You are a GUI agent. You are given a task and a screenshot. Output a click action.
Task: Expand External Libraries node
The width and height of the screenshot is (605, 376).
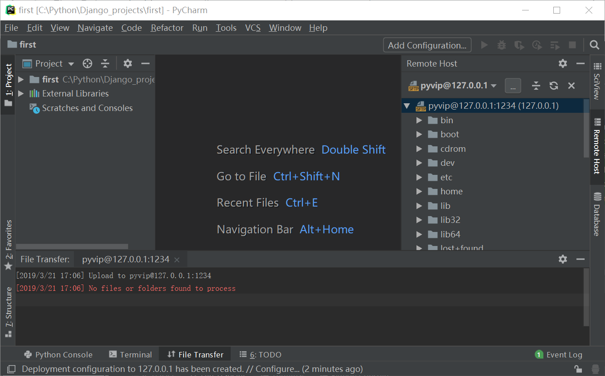21,93
